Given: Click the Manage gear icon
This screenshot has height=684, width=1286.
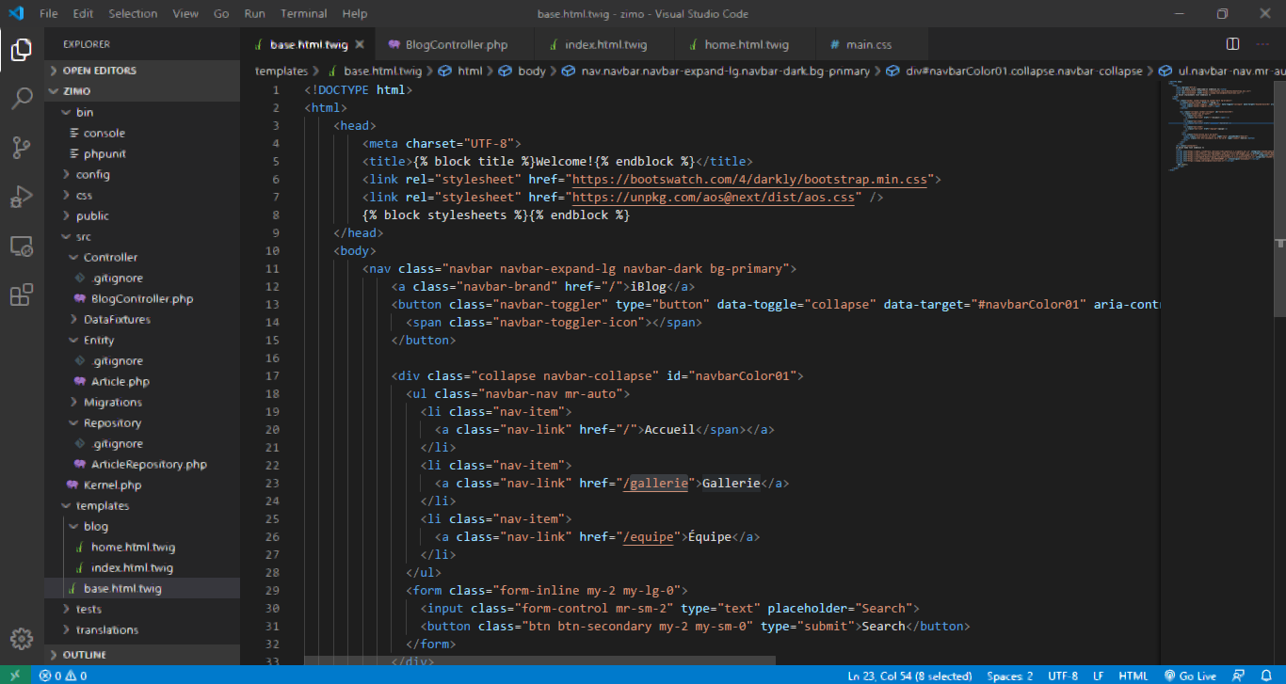Looking at the screenshot, I should 22,638.
